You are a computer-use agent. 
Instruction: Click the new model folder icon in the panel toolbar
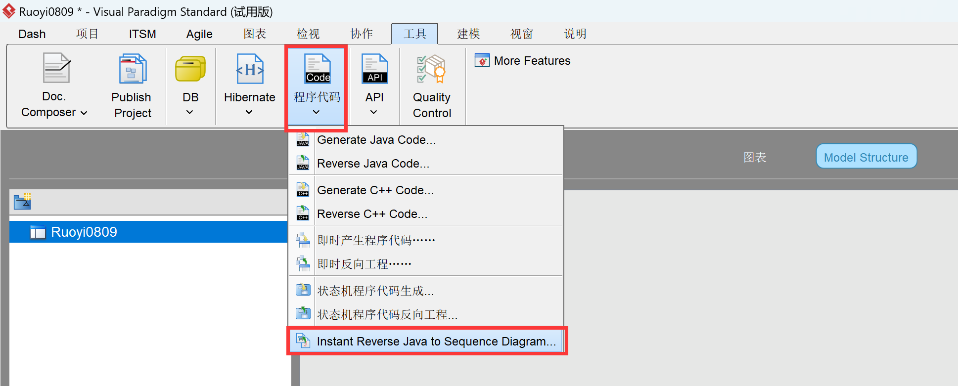coord(22,201)
